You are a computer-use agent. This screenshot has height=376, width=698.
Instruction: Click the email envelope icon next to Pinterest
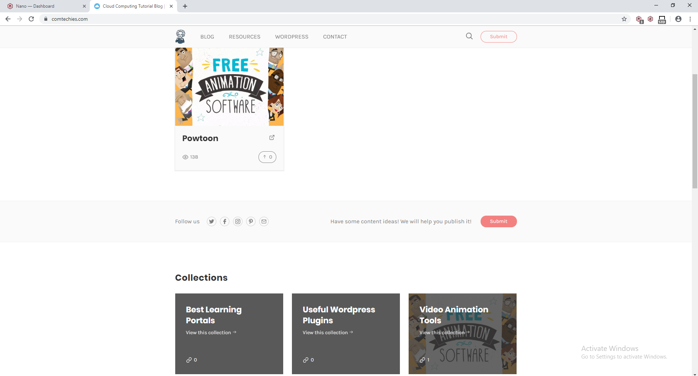tap(264, 221)
